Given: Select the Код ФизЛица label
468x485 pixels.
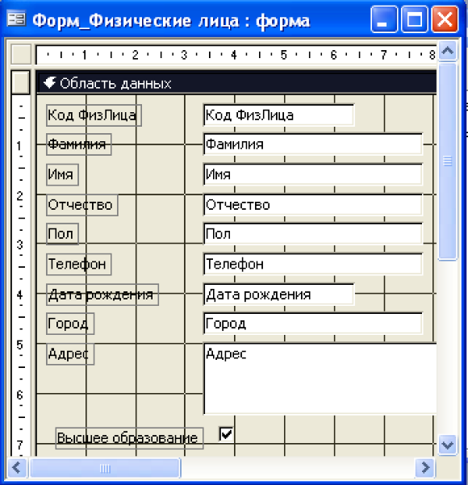Looking at the screenshot, I should point(94,115).
